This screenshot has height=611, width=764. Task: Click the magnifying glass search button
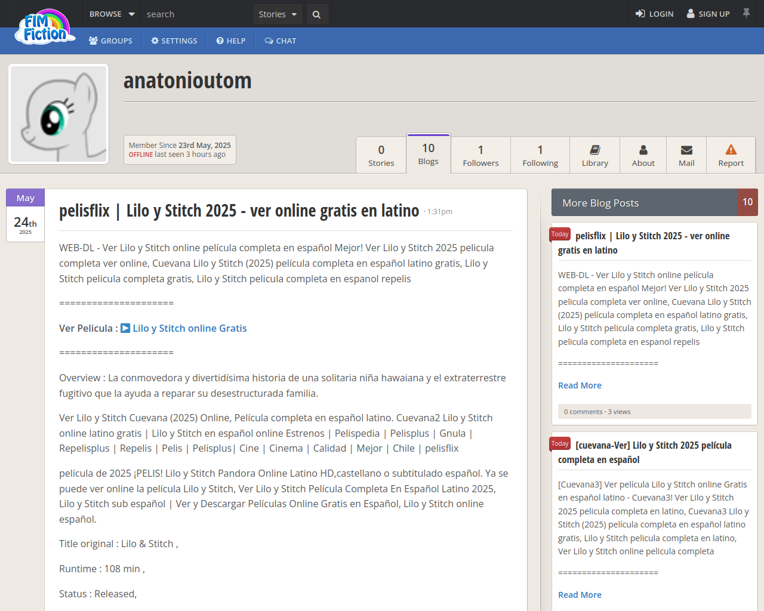(316, 14)
